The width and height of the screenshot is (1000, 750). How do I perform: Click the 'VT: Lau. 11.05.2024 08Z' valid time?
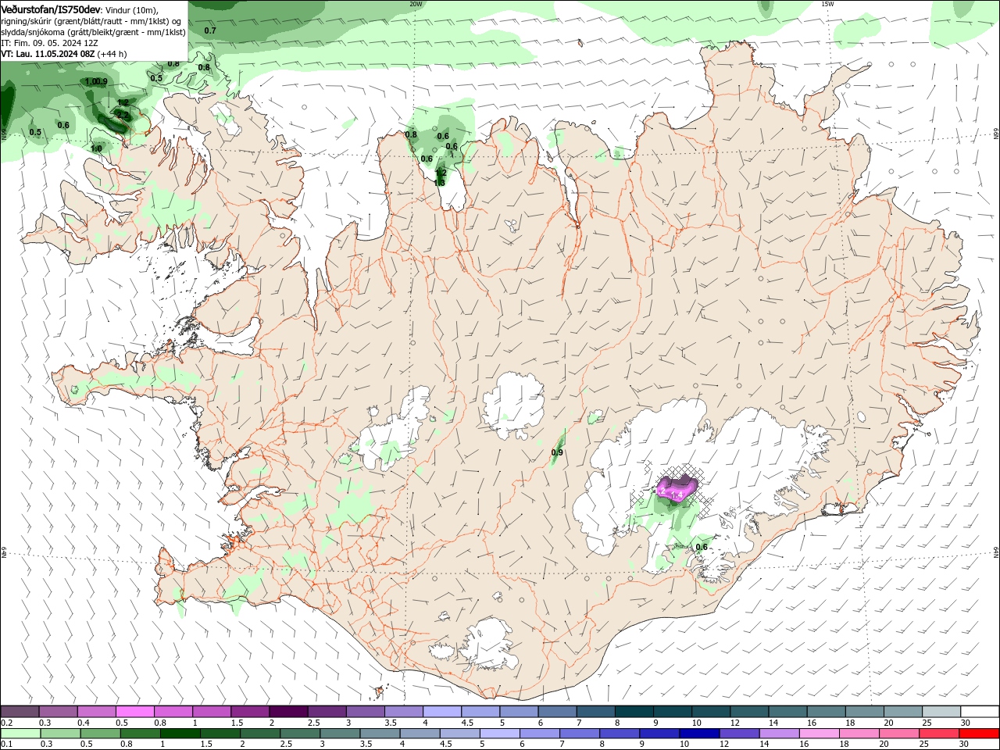[x=48, y=54]
